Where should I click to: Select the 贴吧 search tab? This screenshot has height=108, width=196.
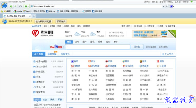108,42
